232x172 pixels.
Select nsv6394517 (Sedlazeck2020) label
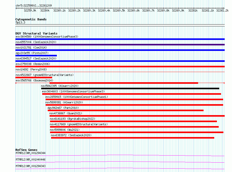pyautogui.click(x=36, y=58)
